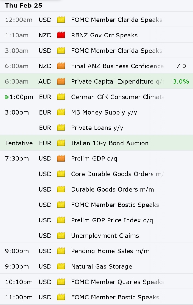
Task: Select the Durable Goods Orders m/m row
Action: click(96, 189)
